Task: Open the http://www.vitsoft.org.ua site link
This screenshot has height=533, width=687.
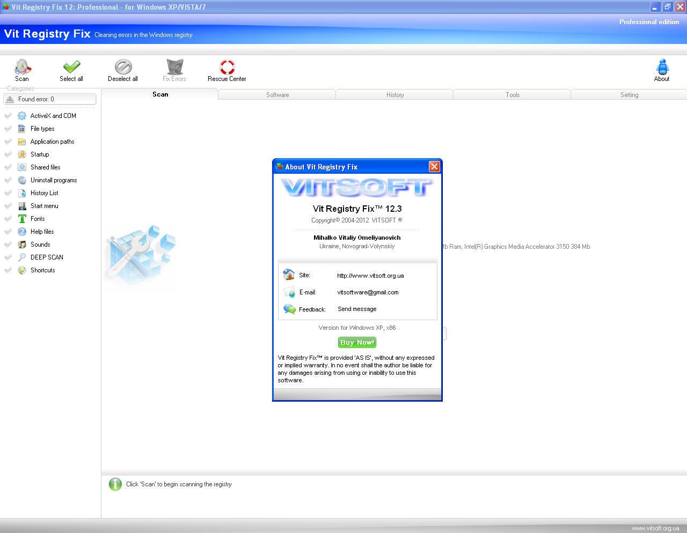Action: 370,276
